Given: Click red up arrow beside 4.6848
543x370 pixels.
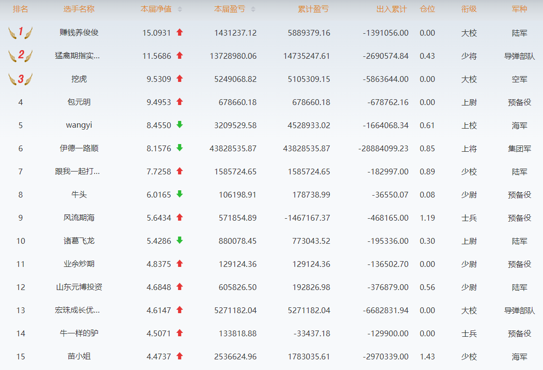Looking at the screenshot, I should tap(179, 287).
